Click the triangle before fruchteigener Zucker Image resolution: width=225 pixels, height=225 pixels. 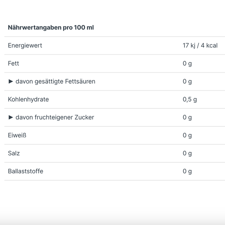tap(11, 117)
